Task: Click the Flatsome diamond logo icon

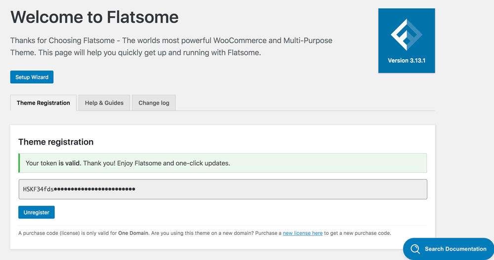Action: pos(407,35)
